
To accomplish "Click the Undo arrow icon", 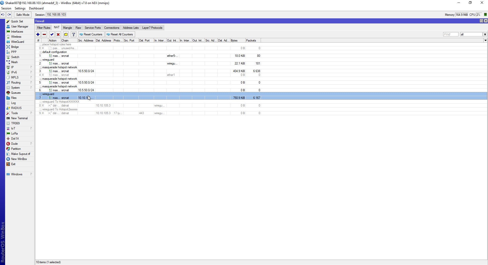I will [3, 15].
